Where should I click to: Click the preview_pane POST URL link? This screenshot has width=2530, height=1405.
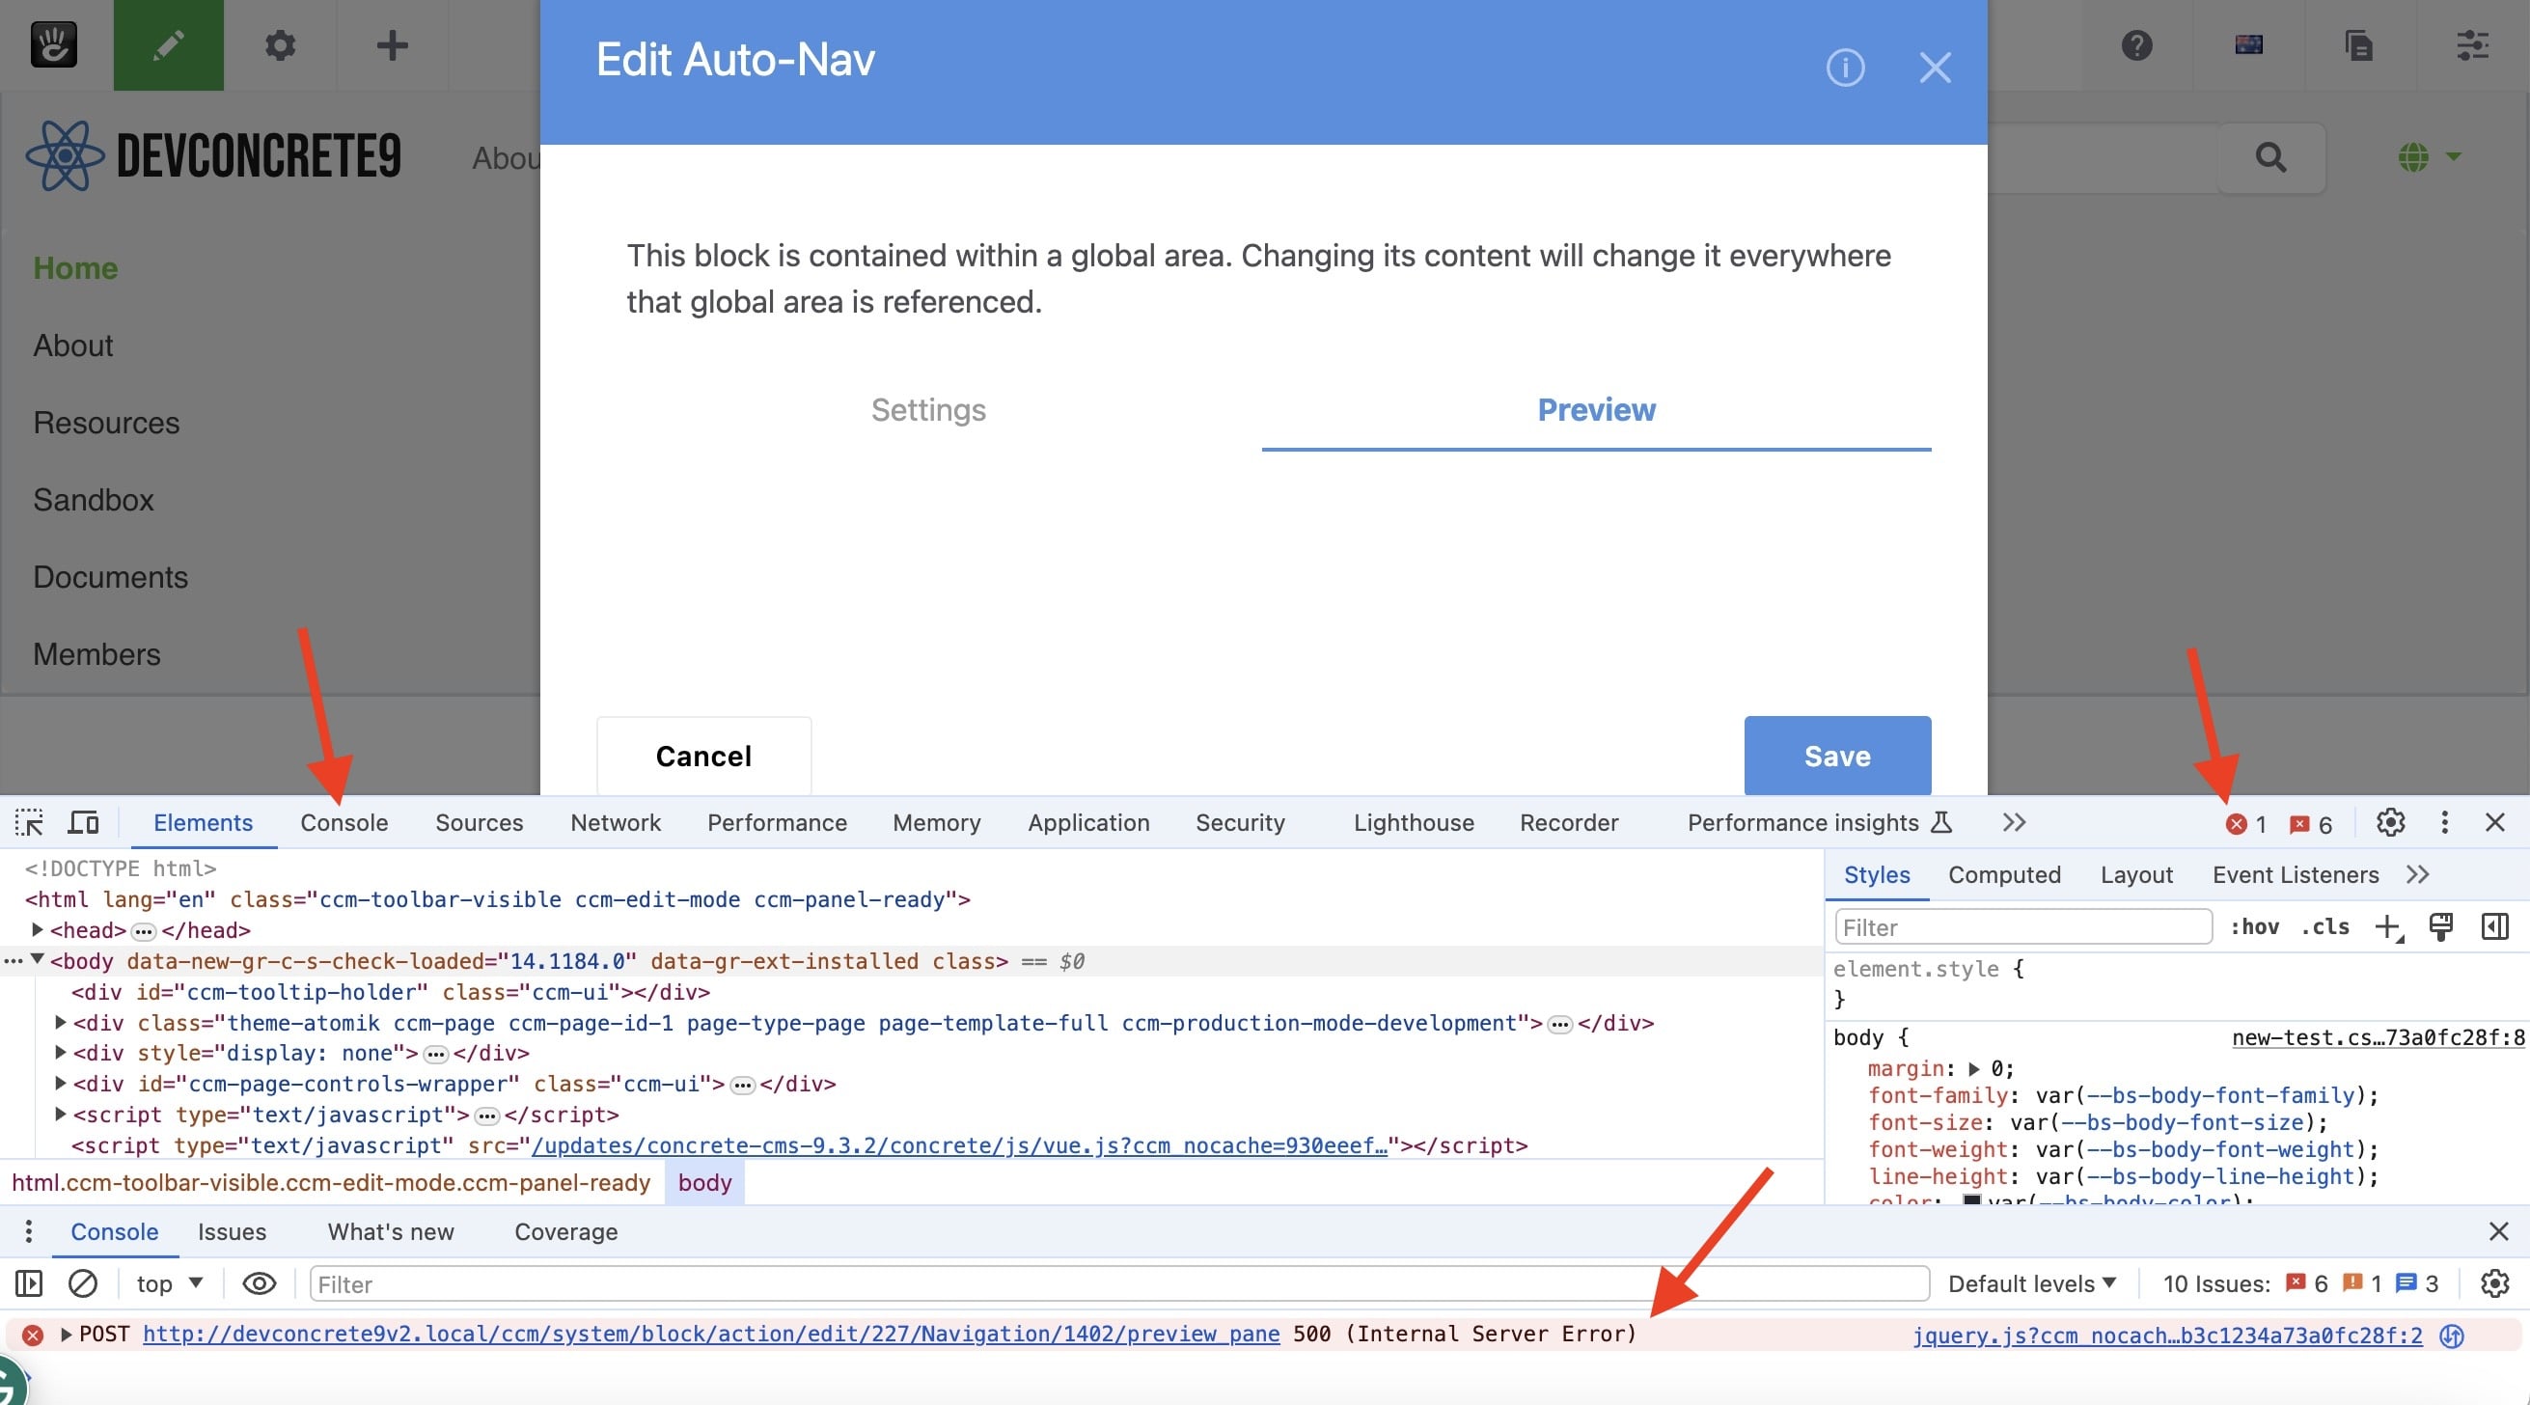coord(710,1334)
